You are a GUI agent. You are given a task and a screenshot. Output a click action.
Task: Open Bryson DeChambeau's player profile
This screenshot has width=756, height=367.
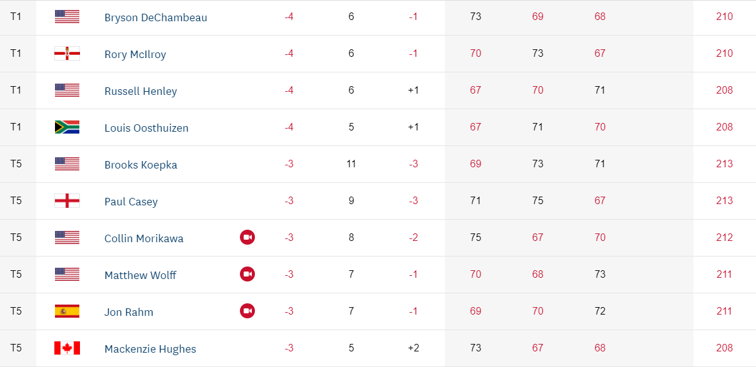pos(156,17)
